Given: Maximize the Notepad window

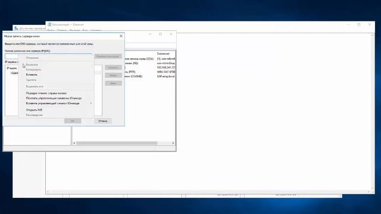Looking at the screenshot, I should click(359, 24).
